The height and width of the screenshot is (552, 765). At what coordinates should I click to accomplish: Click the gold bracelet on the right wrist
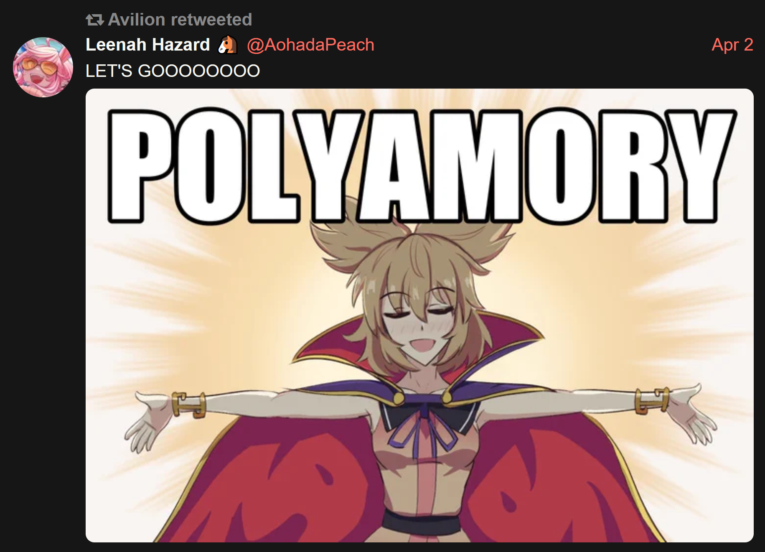[652, 400]
